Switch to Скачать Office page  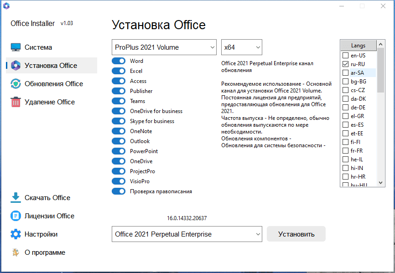[52, 198]
